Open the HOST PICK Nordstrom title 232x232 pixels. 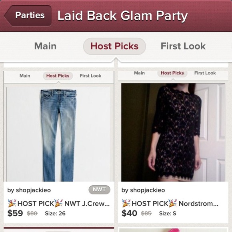[170, 203]
